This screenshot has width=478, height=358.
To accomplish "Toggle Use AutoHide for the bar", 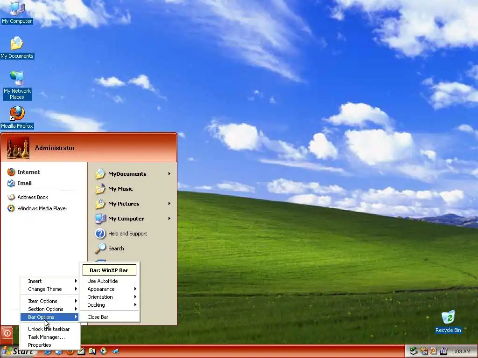I will pos(110,281).
